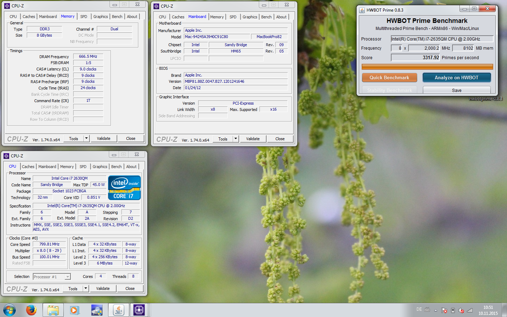
Task: Open Bench tab in the CPU window
Action: [117, 167]
